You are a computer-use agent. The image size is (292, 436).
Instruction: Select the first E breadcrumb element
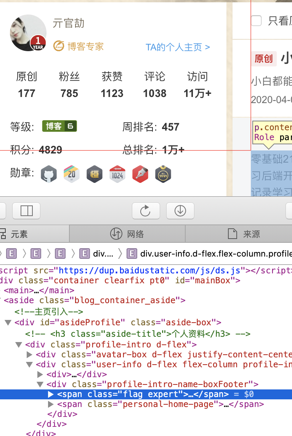click(x=11, y=254)
